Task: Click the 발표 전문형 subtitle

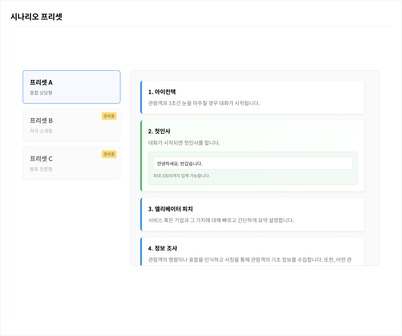Action: (41, 169)
